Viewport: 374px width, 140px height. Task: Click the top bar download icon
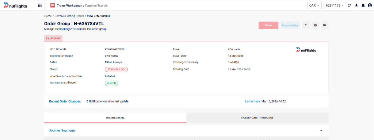click(x=356, y=5)
